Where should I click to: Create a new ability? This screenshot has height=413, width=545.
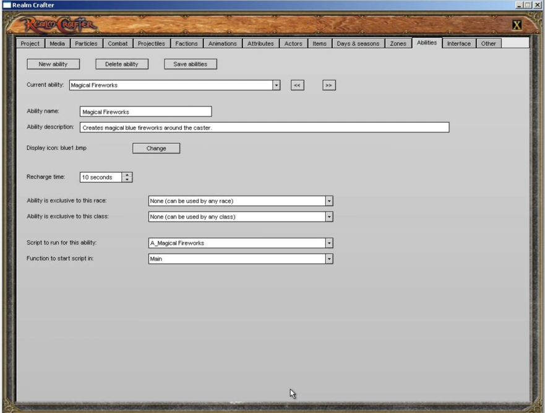(x=53, y=64)
